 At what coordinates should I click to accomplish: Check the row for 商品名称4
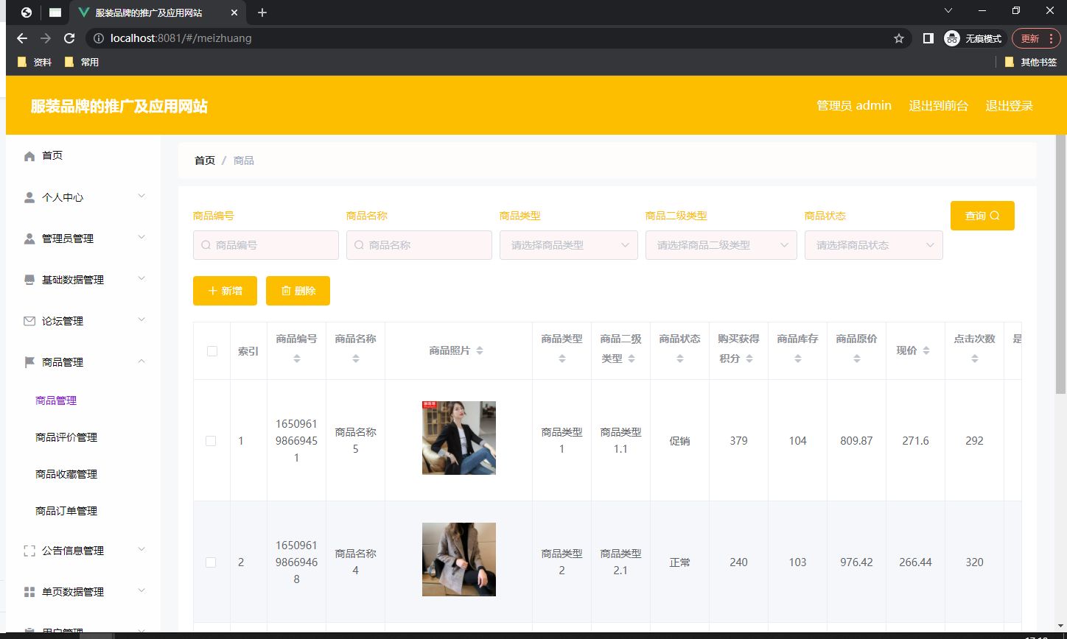pos(211,562)
